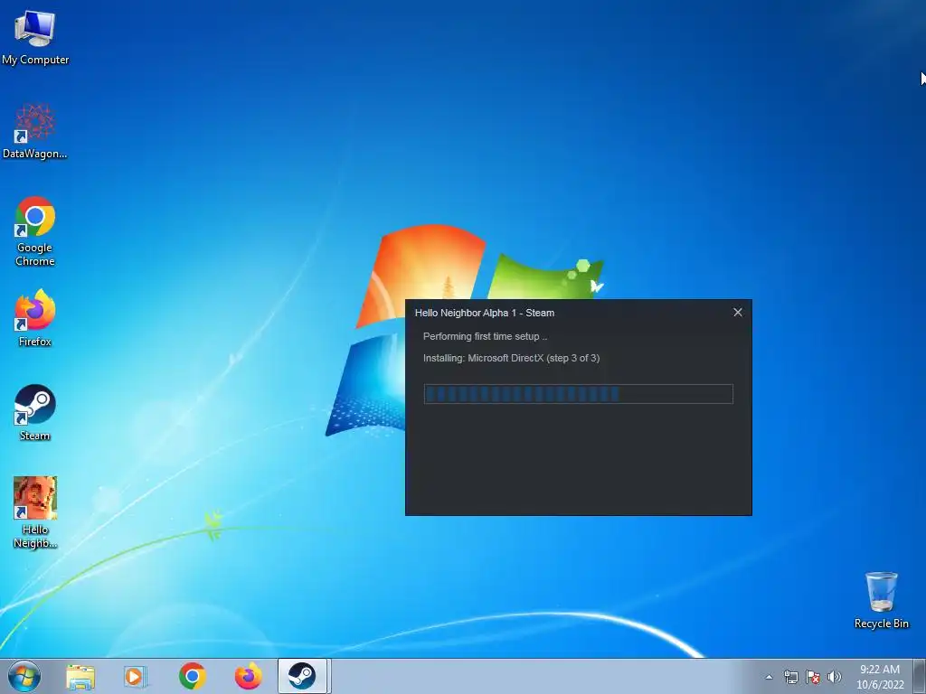The image size is (926, 694).
Task: Click the 'Performing first time setup' text
Action: 485,336
